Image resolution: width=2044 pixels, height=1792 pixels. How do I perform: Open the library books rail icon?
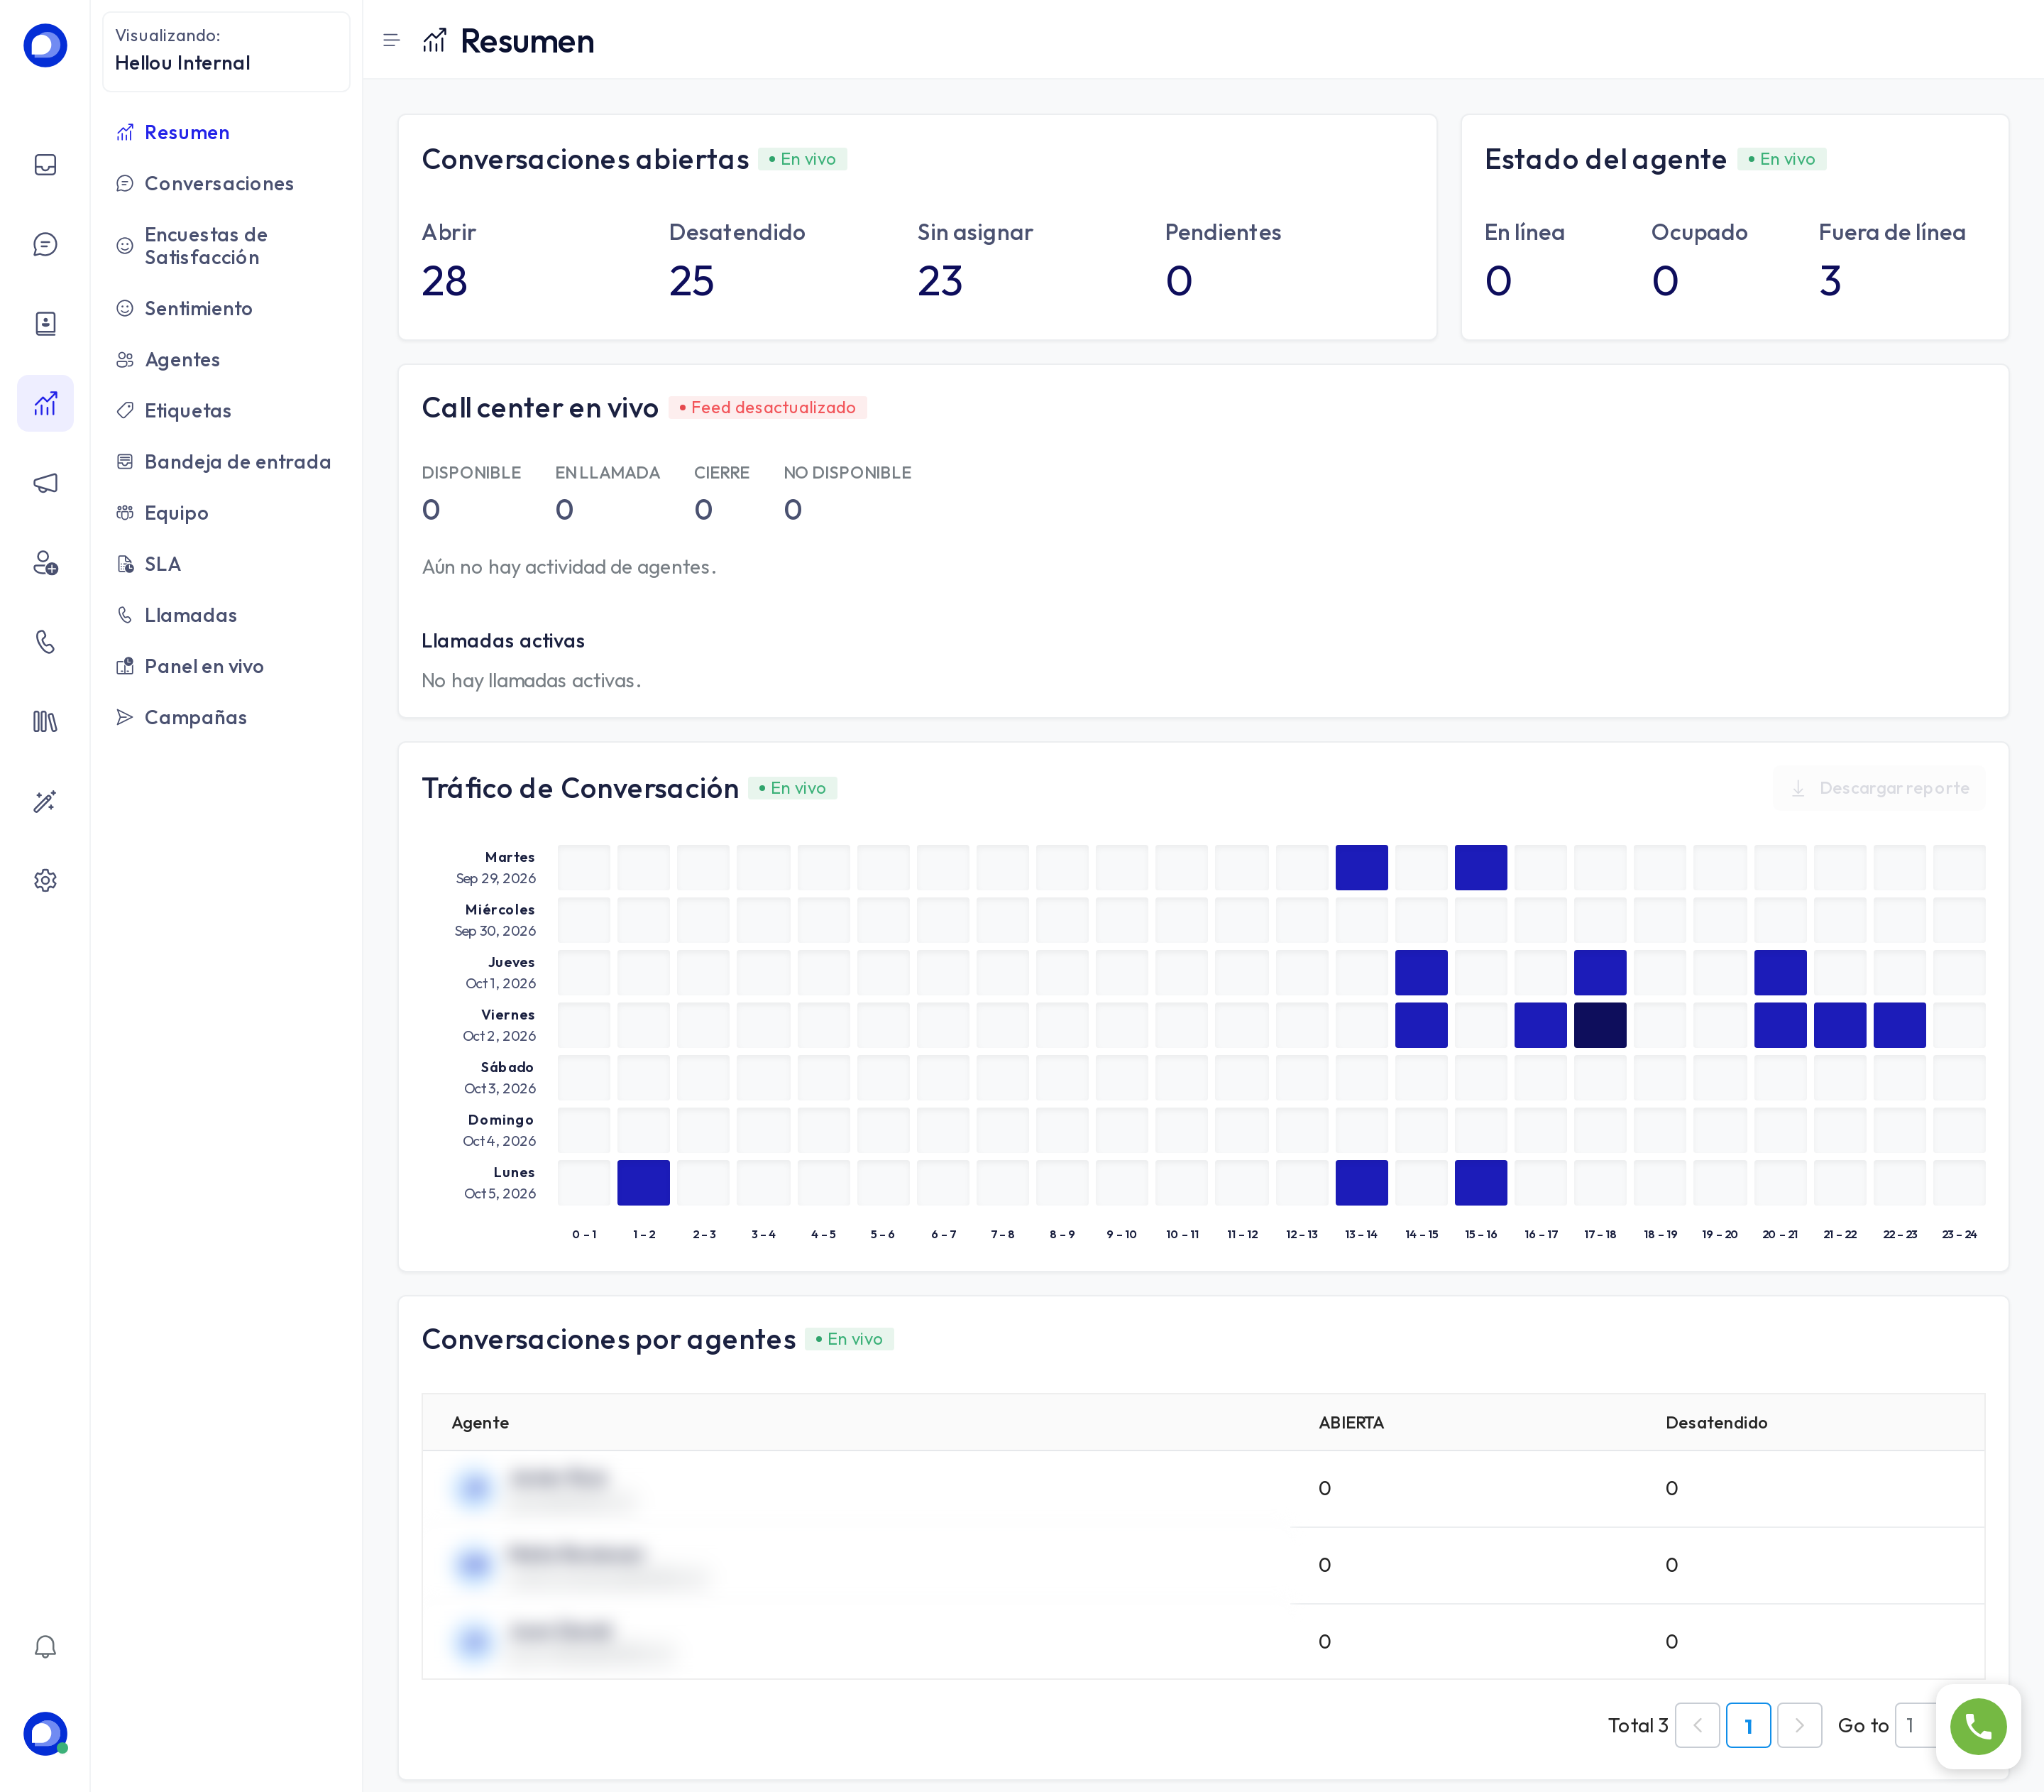pos(45,721)
